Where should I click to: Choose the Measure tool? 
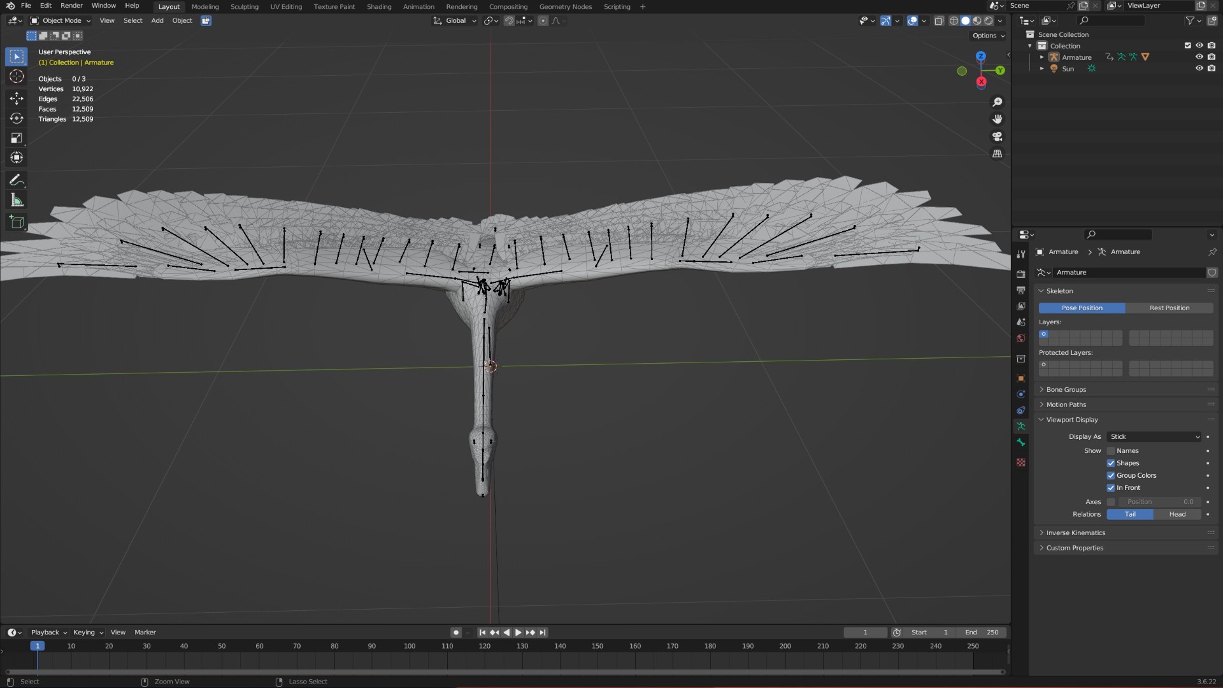click(x=17, y=201)
